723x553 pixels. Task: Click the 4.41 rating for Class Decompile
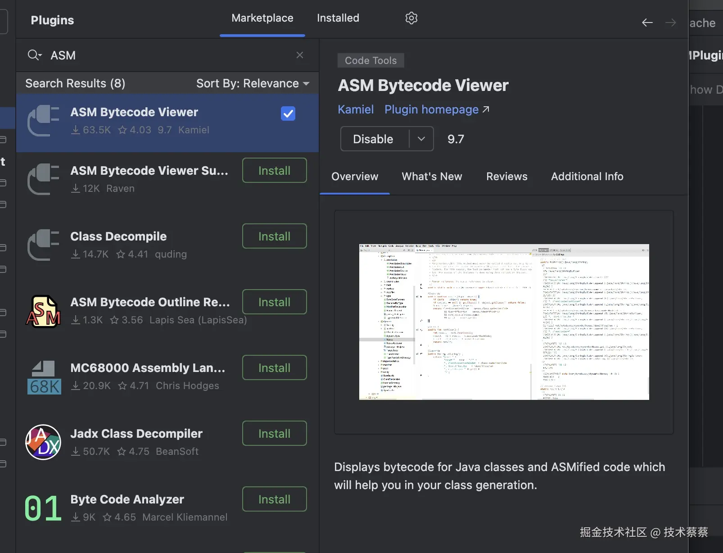click(x=132, y=254)
